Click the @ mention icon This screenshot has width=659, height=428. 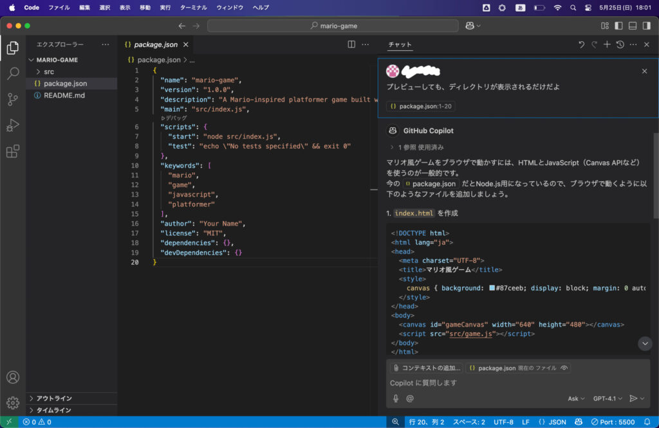point(410,398)
